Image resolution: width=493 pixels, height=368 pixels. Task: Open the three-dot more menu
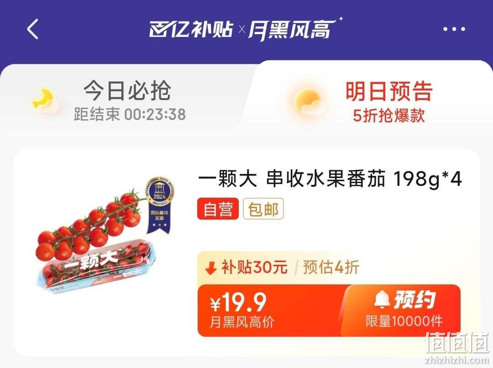[454, 29]
